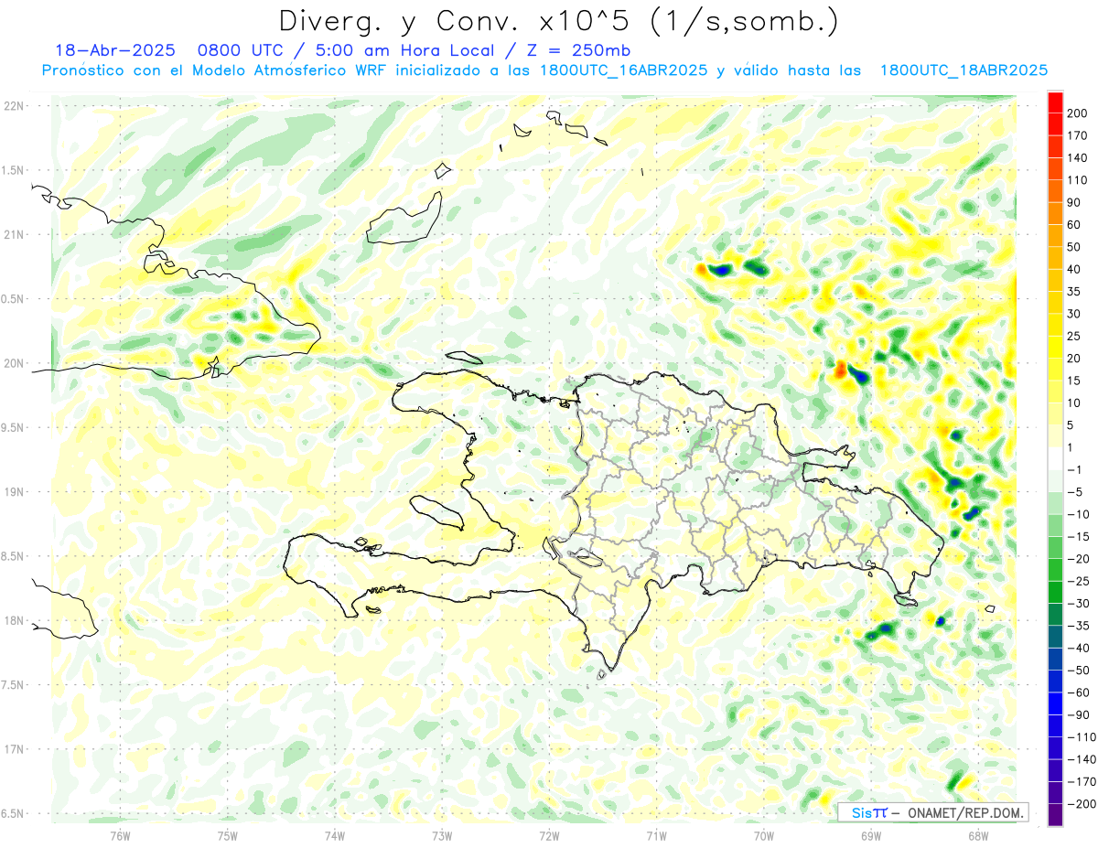Viewport: 1098px width, 848px height.
Task: Click colorbar value '170' in the upper half
Action: (1077, 135)
